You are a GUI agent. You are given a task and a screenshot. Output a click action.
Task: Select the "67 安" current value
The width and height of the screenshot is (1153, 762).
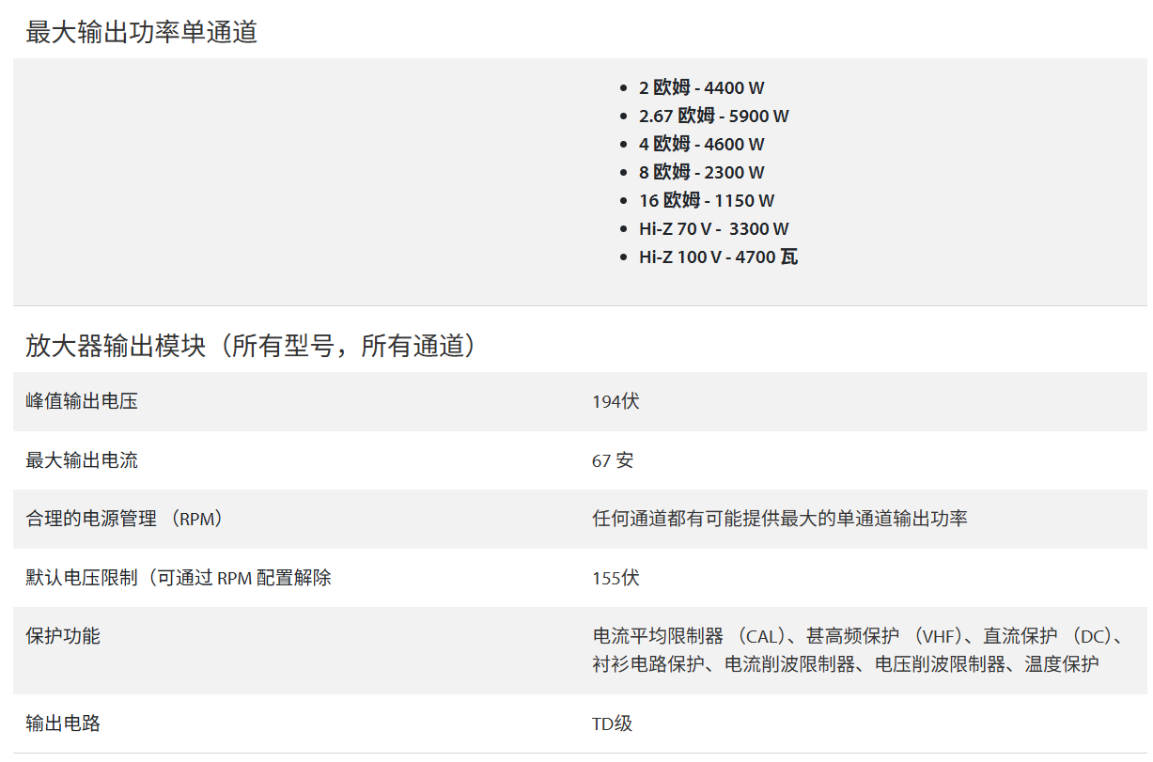tap(613, 460)
